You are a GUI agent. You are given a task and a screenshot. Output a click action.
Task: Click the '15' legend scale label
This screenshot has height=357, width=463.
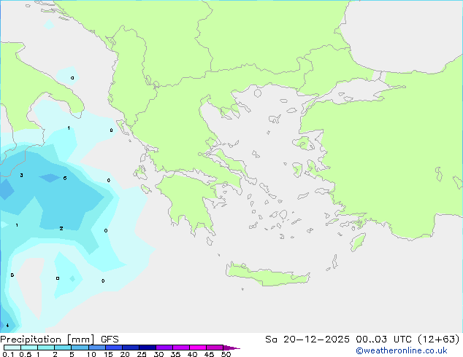(x=108, y=354)
